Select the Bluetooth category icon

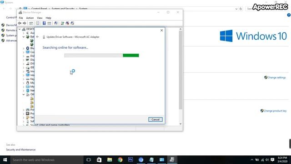[28, 48]
